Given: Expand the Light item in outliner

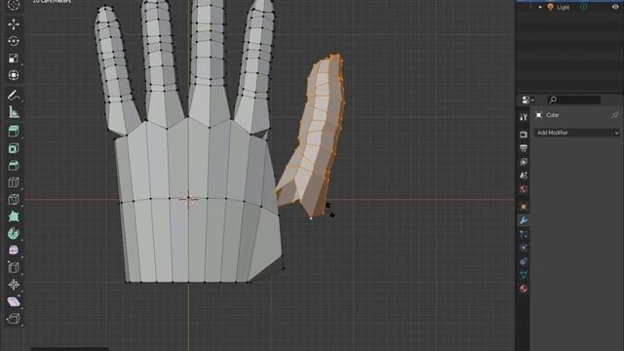Looking at the screenshot, I should (540, 7).
